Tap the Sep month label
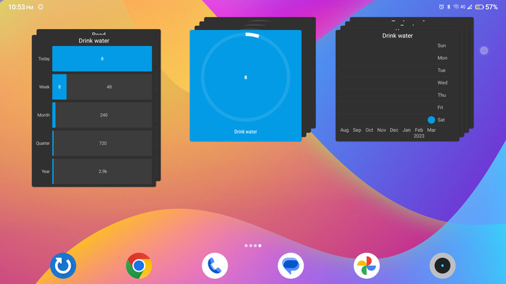 pos(357,130)
